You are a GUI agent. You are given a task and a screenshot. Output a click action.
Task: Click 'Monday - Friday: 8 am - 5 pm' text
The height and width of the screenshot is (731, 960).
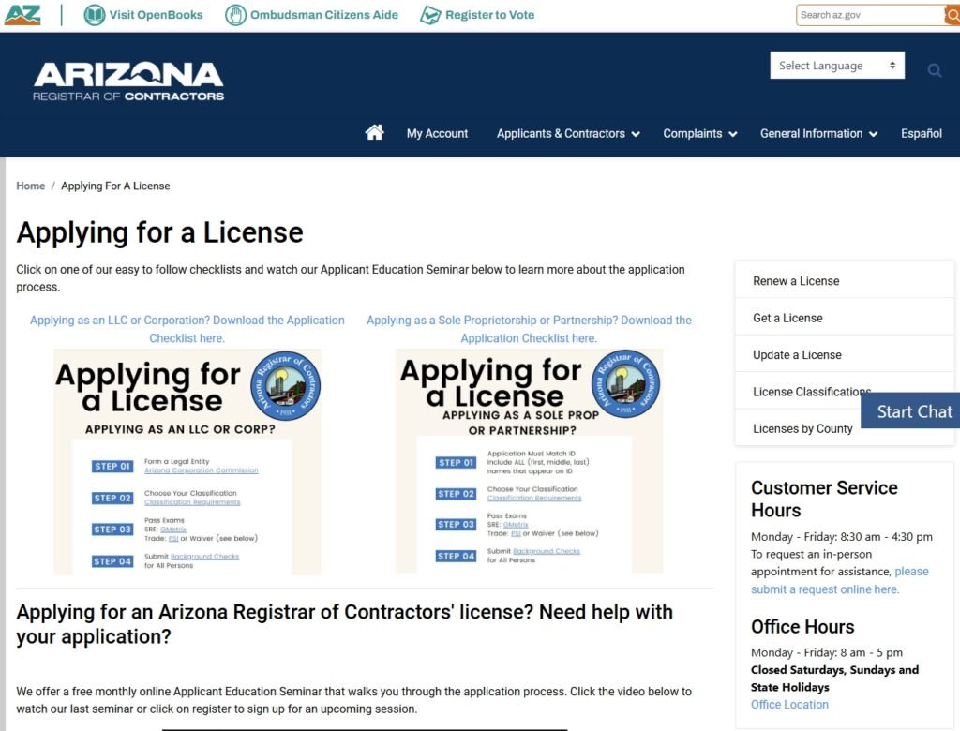coord(827,652)
